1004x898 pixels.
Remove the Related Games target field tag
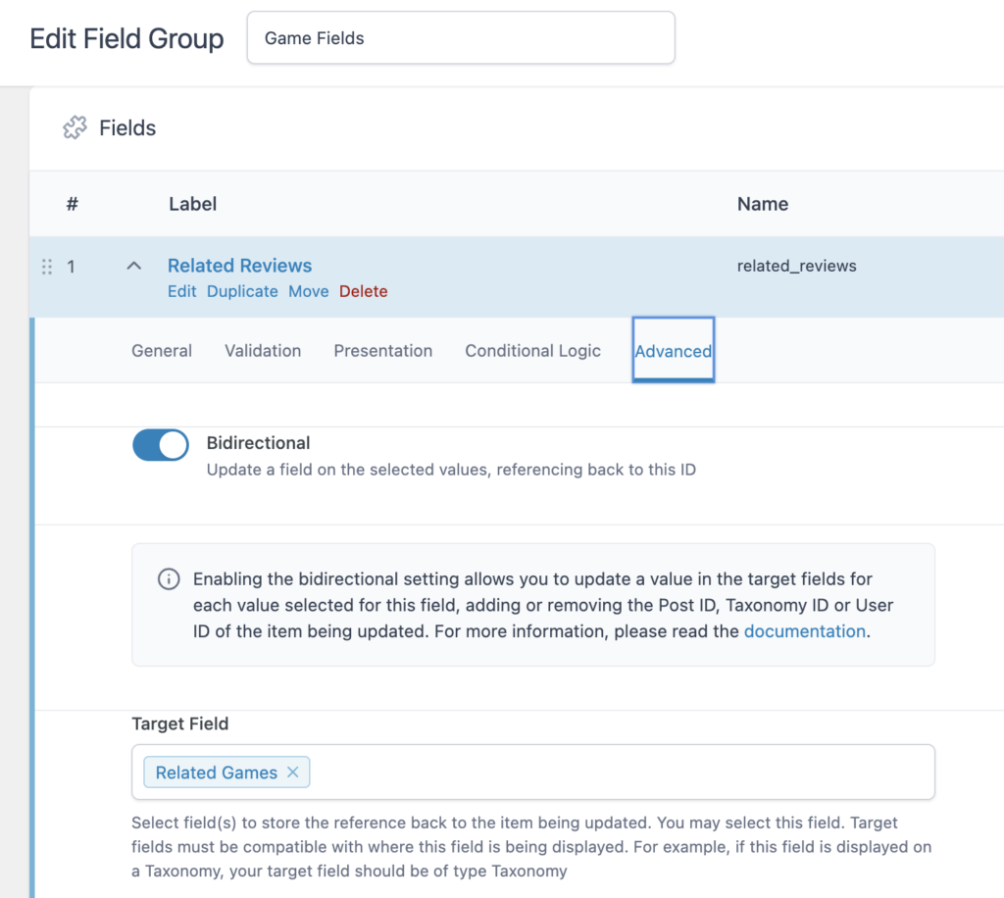pos(293,772)
